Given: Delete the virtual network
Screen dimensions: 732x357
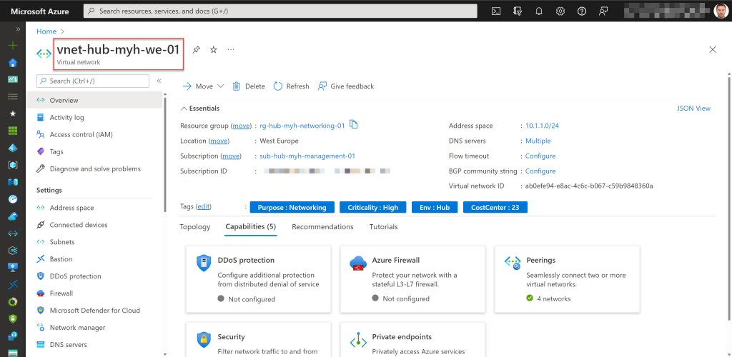Looking at the screenshot, I should click(248, 86).
